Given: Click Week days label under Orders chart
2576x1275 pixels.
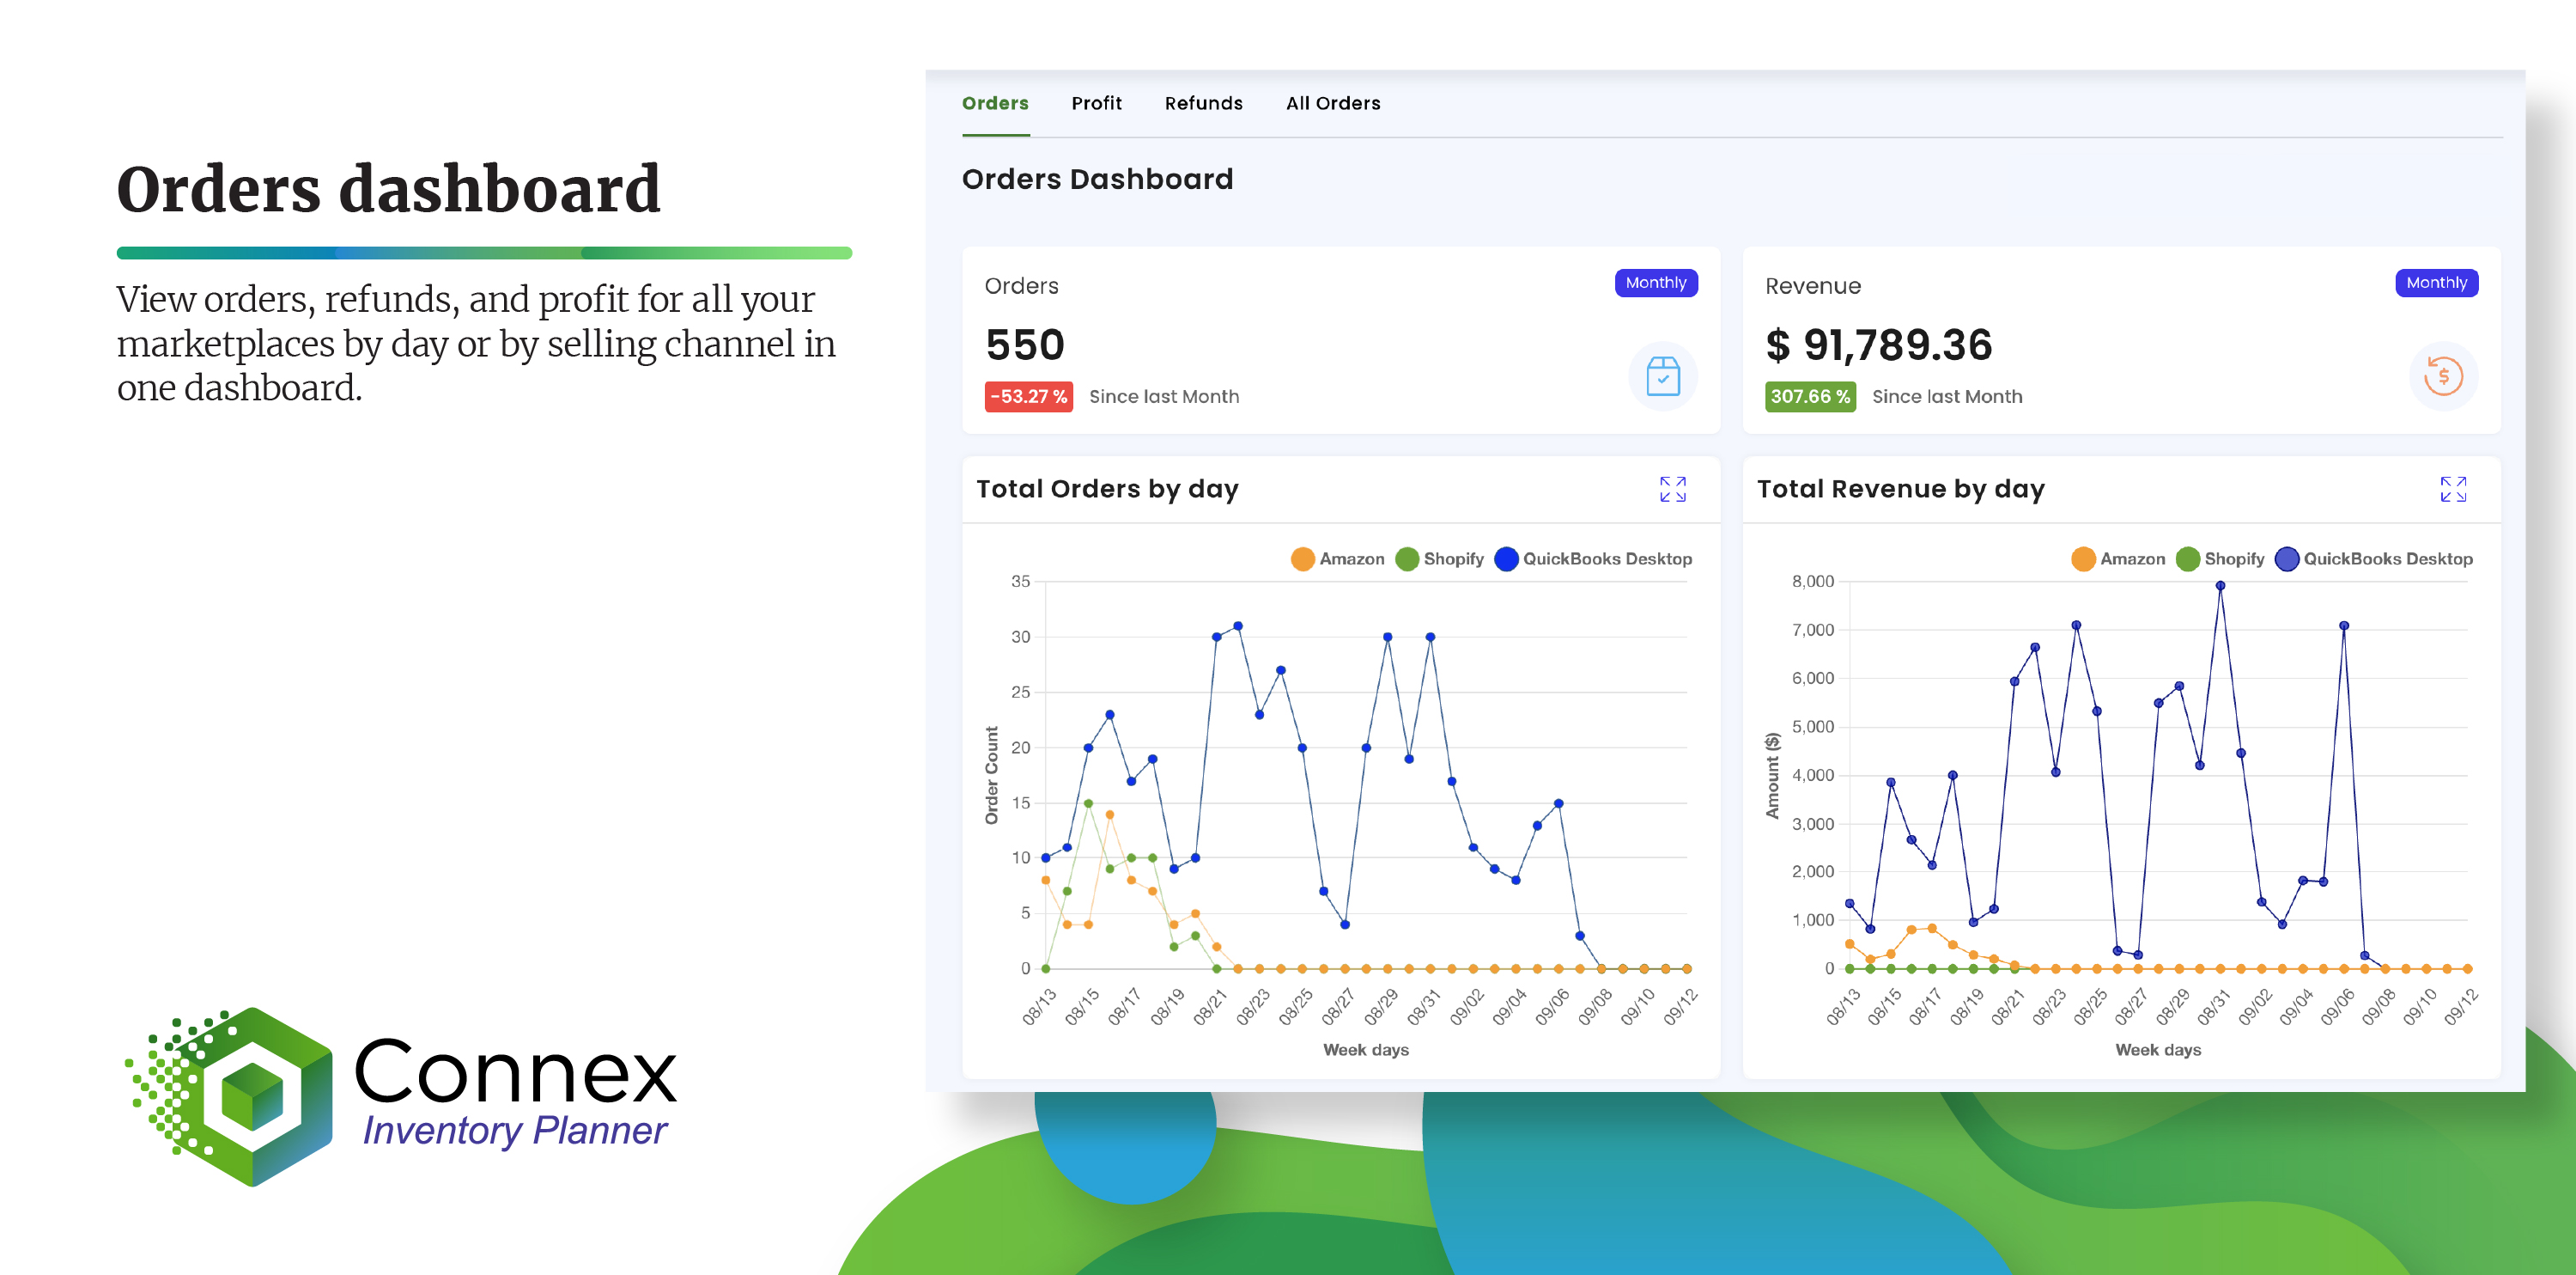Looking at the screenshot, I should pos(1365,1049).
